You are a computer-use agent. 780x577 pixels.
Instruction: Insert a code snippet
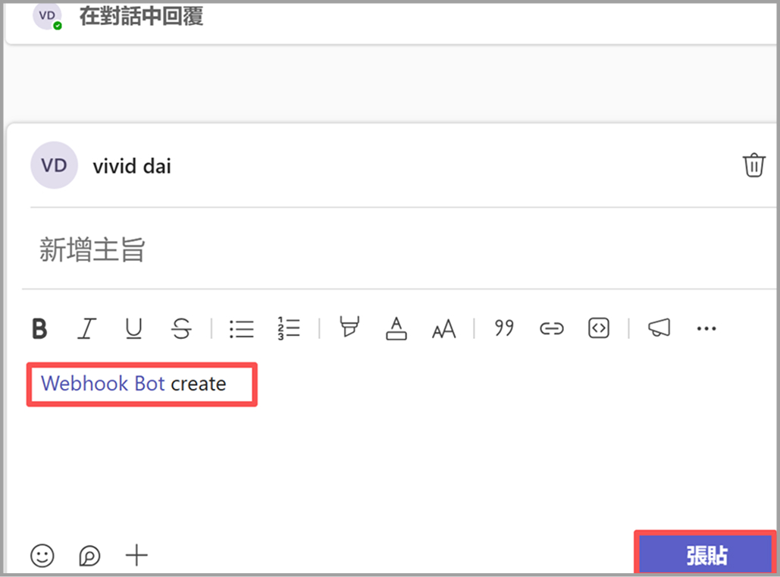(x=599, y=328)
